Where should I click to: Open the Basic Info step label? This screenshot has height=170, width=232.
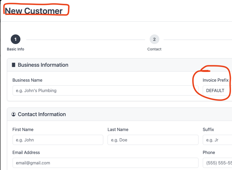16,49
